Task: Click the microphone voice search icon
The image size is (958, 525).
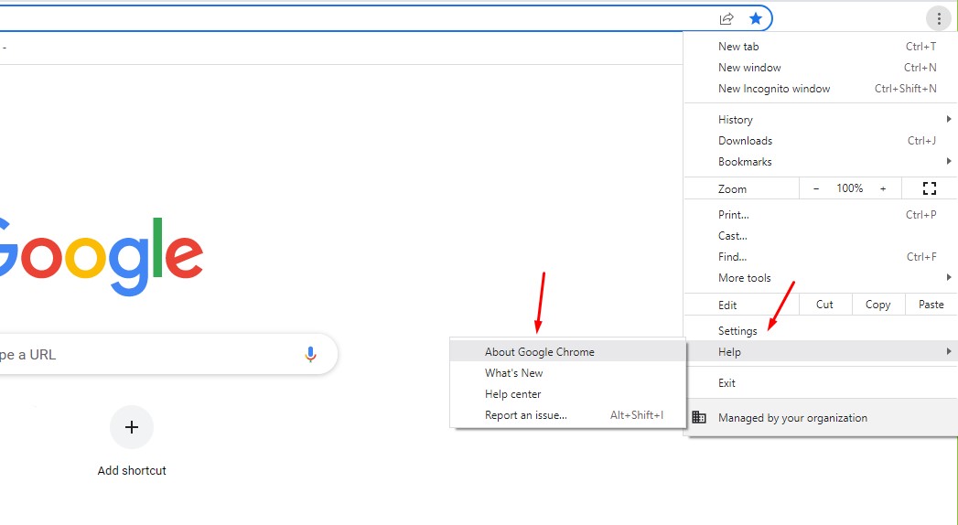Action: point(310,354)
